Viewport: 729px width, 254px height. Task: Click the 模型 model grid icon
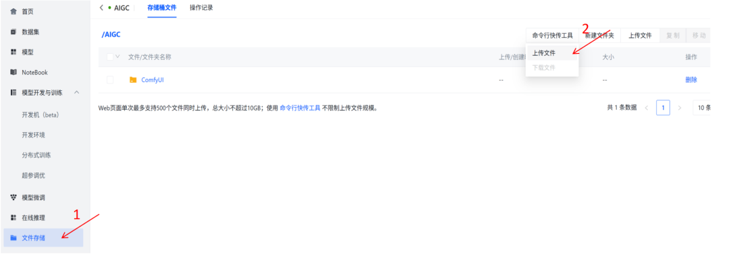click(13, 52)
